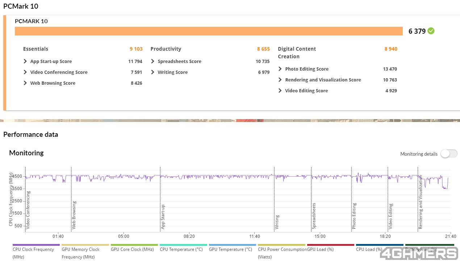Click the green validation checkmark icon
Viewport: 460px width, 261px height.
pos(431,31)
